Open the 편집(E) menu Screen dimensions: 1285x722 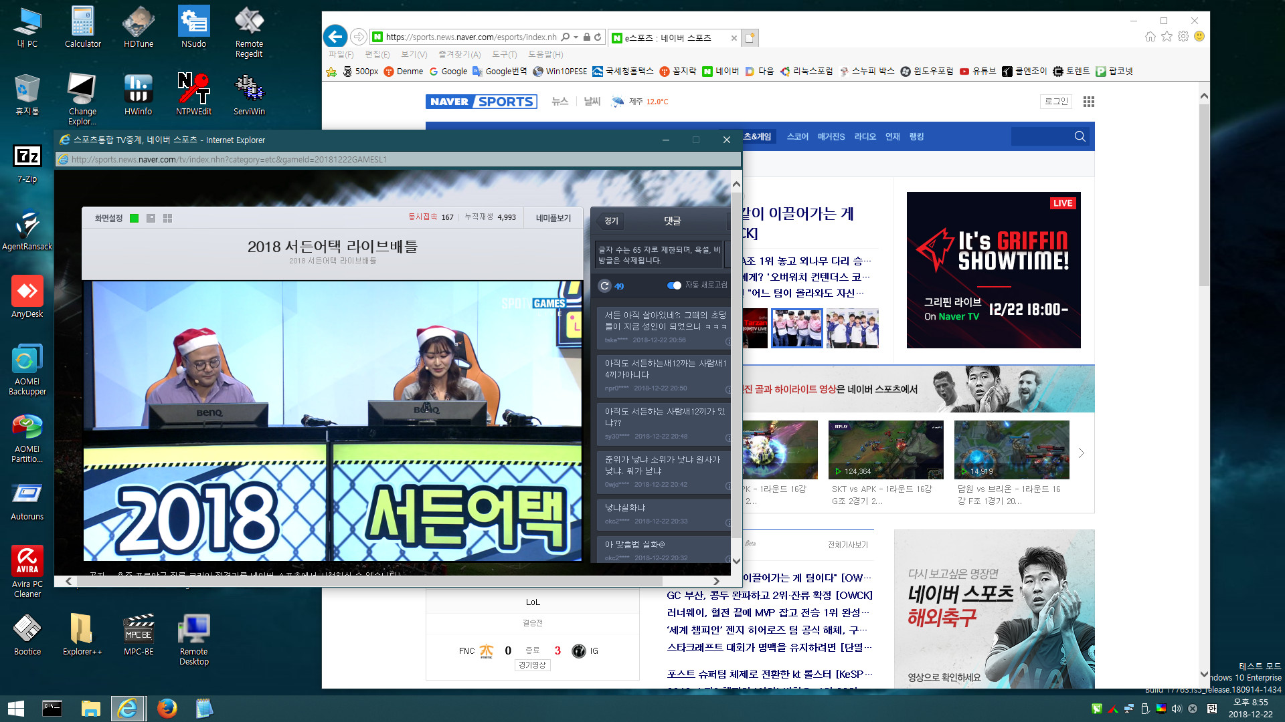click(x=377, y=54)
